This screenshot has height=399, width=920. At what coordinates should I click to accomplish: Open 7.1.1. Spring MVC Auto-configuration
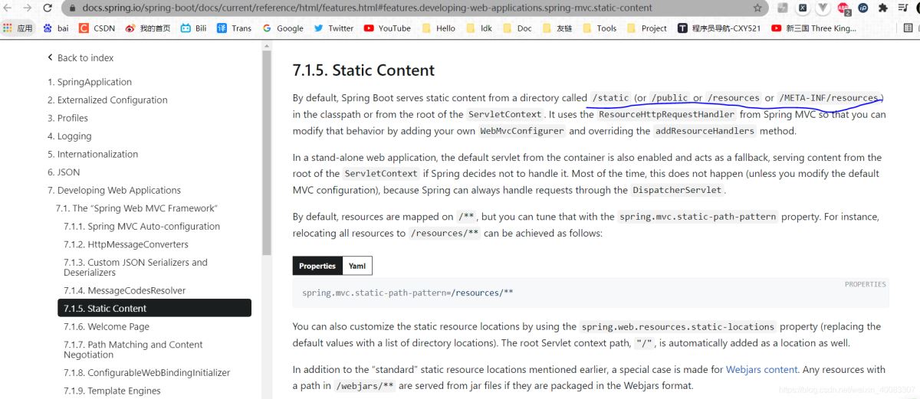(x=142, y=226)
